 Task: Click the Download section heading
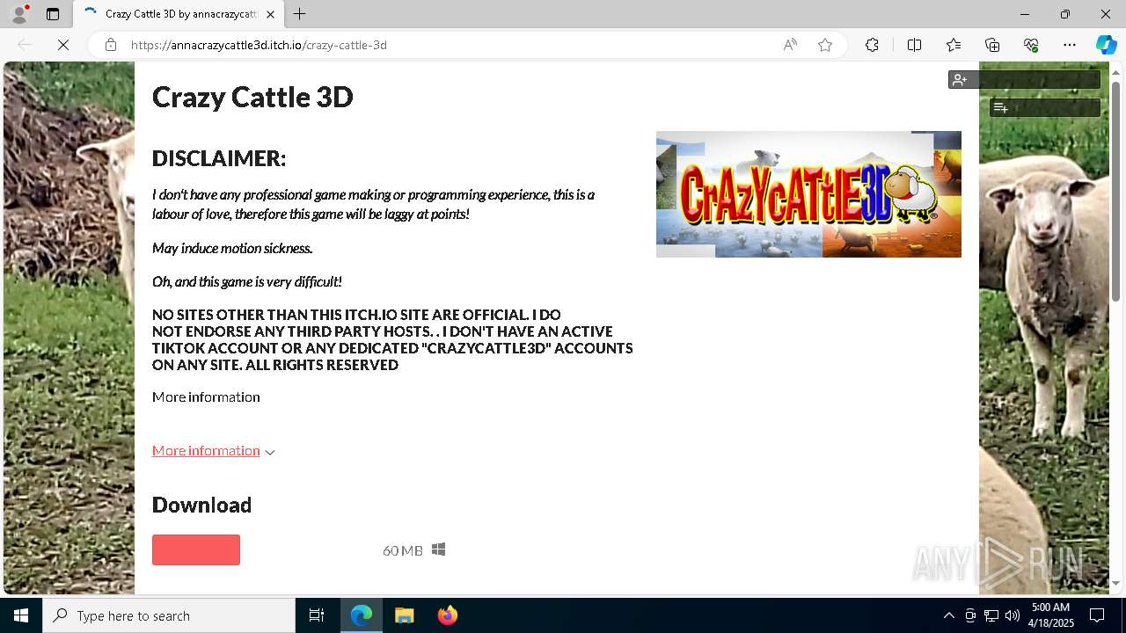(201, 505)
